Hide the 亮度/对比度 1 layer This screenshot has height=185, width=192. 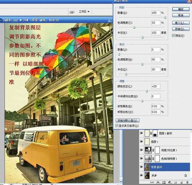[141, 149]
